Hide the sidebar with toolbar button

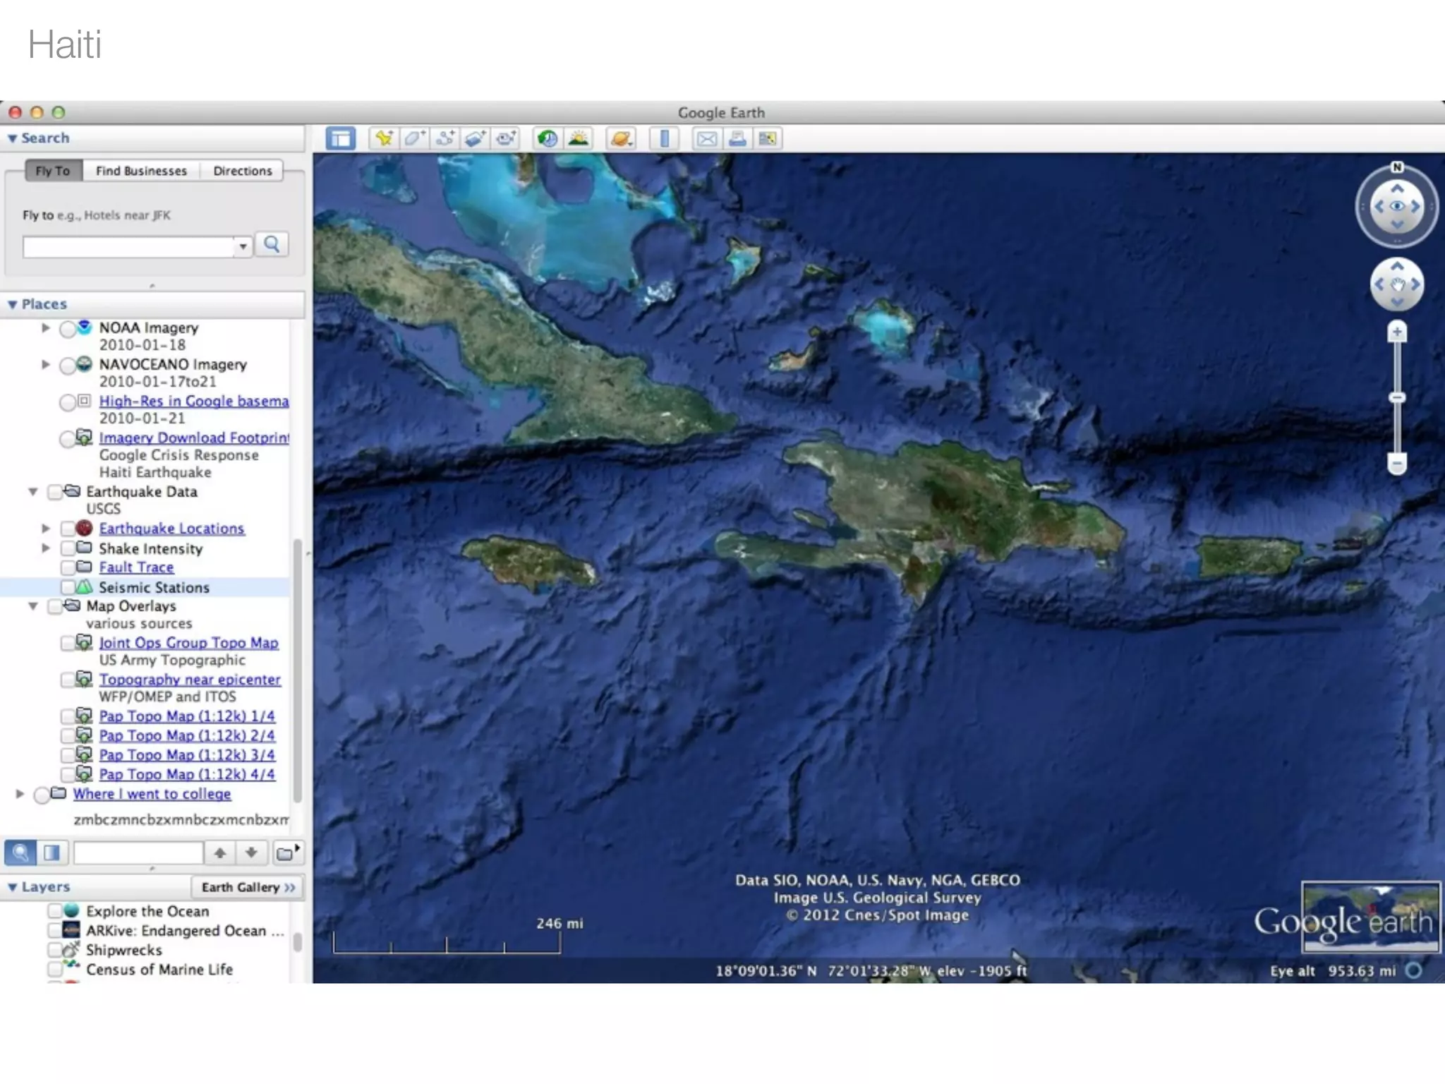(341, 138)
